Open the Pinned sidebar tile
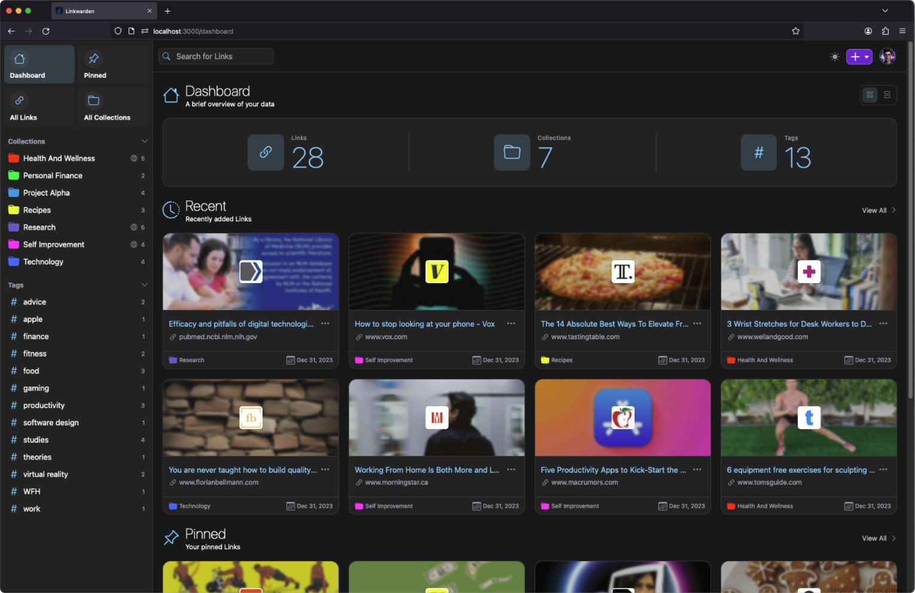 tap(113, 65)
